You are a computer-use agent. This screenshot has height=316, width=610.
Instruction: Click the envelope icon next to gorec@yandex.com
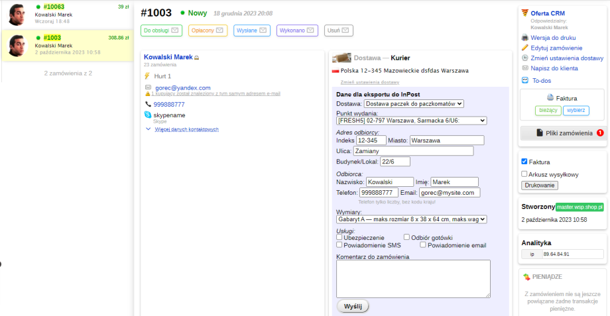tap(148, 87)
